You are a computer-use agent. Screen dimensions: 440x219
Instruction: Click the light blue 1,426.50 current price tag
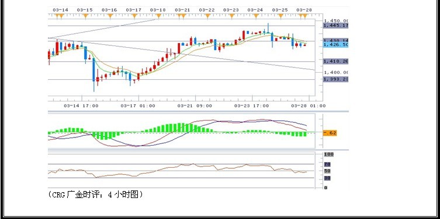tap(335, 45)
